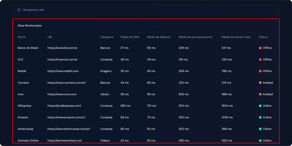Click the 786 ms total time for Reddit

tap(226, 71)
